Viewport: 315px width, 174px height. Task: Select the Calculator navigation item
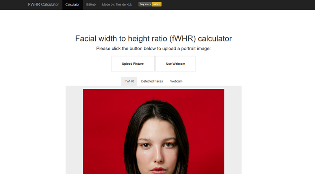pos(72,5)
